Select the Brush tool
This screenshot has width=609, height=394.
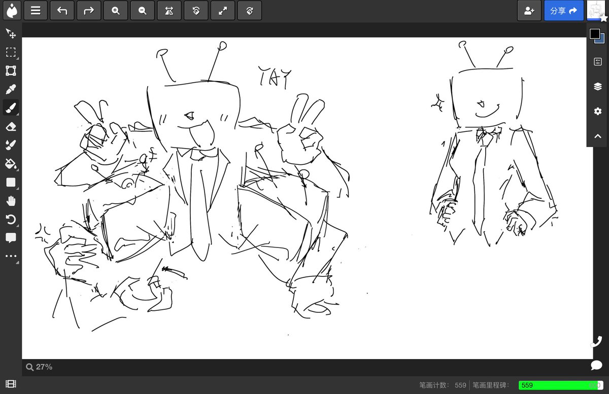tap(11, 108)
